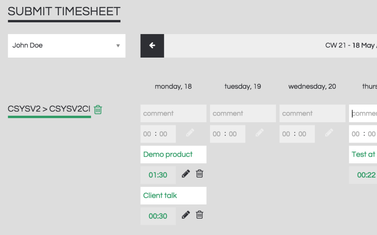Navigate to the previous week with the arrow
377x235 pixels.
point(152,45)
